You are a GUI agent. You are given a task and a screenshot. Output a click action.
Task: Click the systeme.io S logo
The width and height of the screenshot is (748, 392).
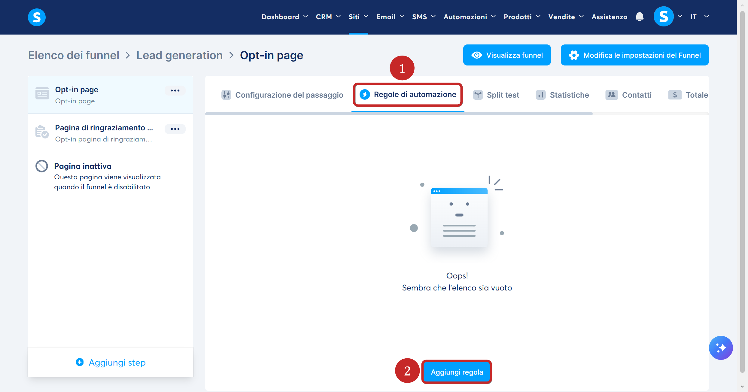coord(37,17)
